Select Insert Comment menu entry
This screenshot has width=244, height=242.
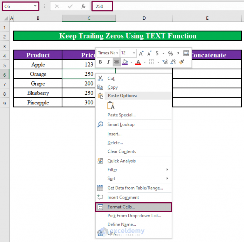pyautogui.click(x=133, y=197)
